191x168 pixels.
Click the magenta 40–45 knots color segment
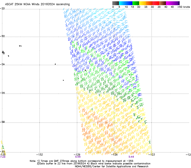(x=169, y=3)
